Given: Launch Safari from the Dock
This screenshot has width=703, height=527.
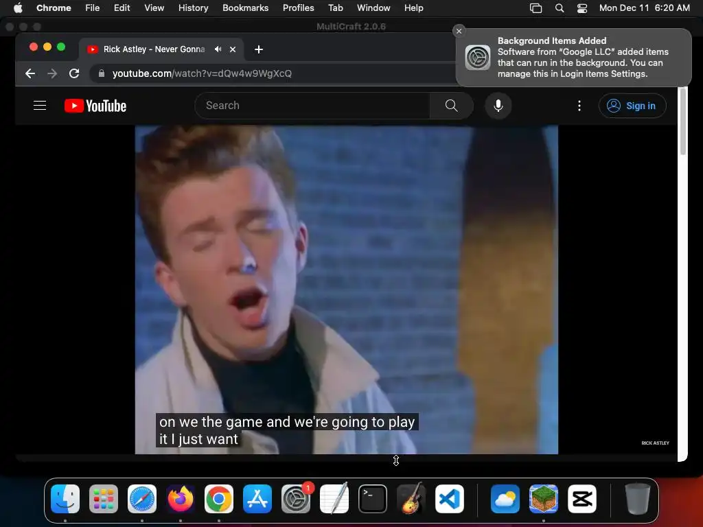Looking at the screenshot, I should pyautogui.click(x=142, y=499).
